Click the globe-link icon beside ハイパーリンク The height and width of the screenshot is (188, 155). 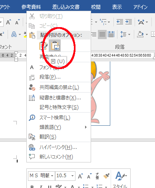(32, 147)
